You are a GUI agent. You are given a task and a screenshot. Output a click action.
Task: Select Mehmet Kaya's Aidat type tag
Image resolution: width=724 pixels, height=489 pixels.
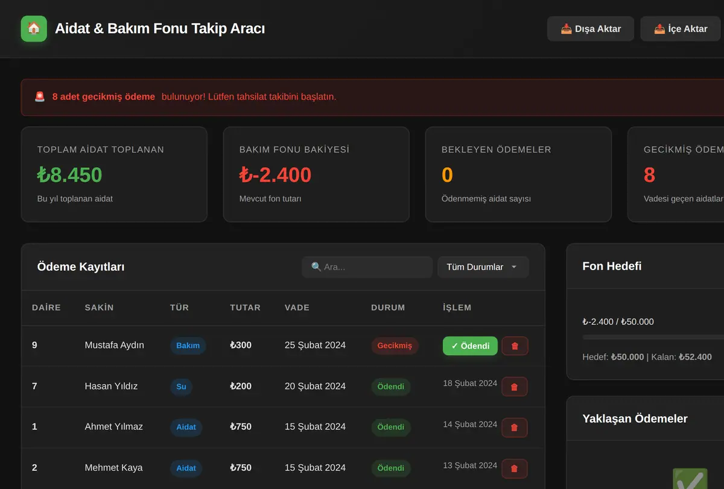pos(186,468)
